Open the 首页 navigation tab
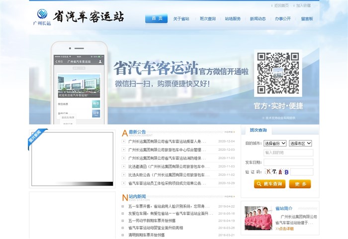Viewport: 348px width, 239px height. (x=156, y=18)
